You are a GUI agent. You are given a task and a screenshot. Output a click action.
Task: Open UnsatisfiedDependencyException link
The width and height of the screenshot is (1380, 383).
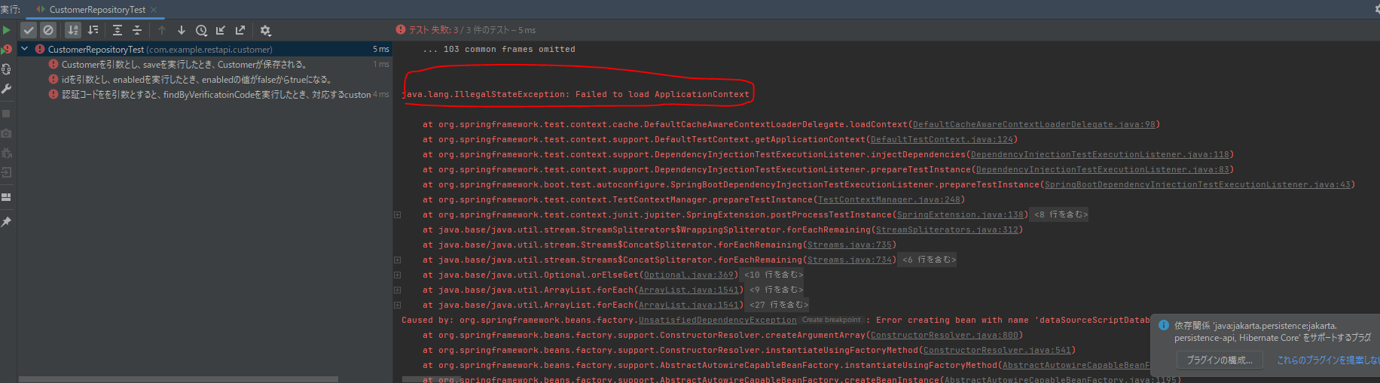(717, 320)
